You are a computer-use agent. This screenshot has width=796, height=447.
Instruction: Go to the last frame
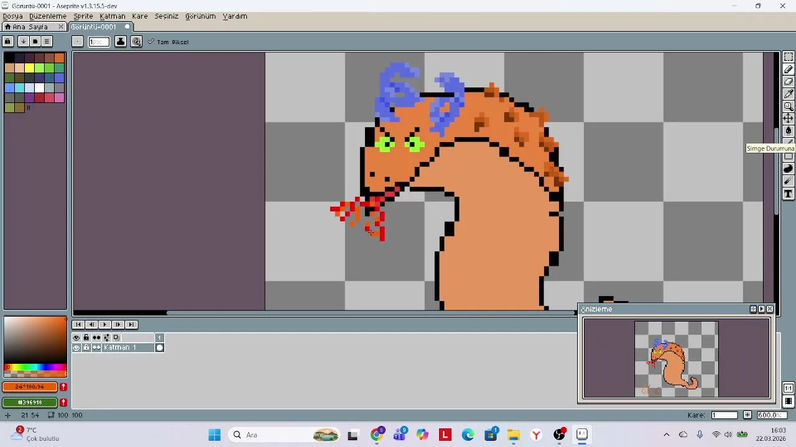(131, 325)
